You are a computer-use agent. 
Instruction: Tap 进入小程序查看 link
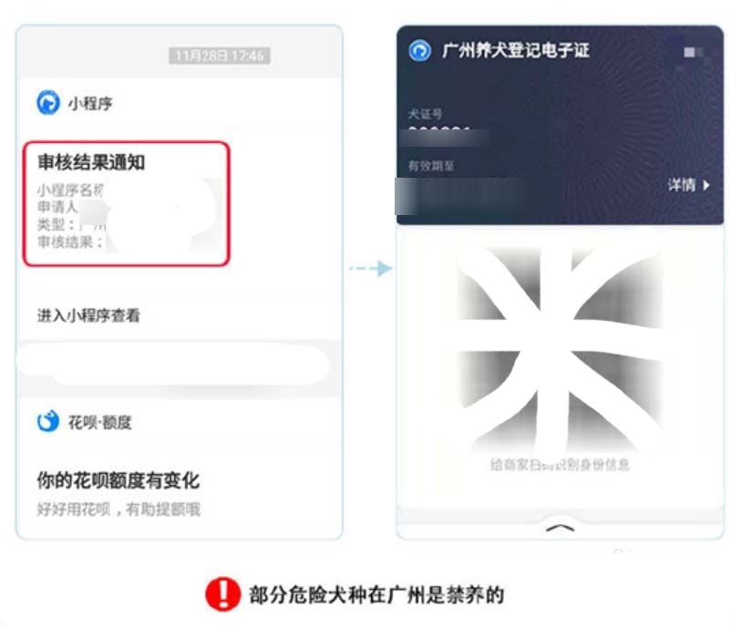[88, 315]
